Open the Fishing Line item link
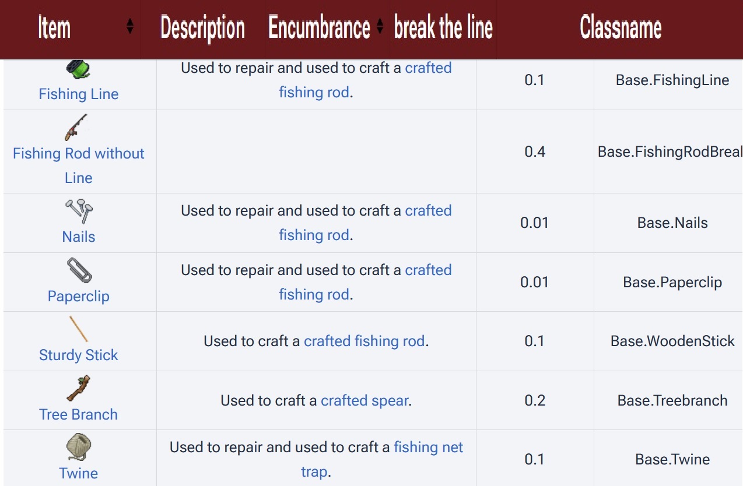Image resolution: width=743 pixels, height=486 pixels. point(79,94)
